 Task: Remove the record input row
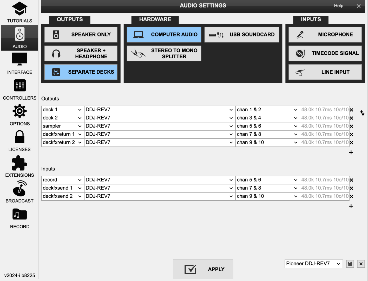coord(351,180)
